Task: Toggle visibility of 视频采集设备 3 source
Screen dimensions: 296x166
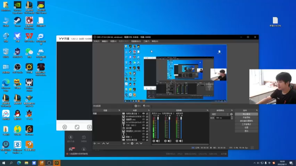Action: pyautogui.click(x=144, y=114)
